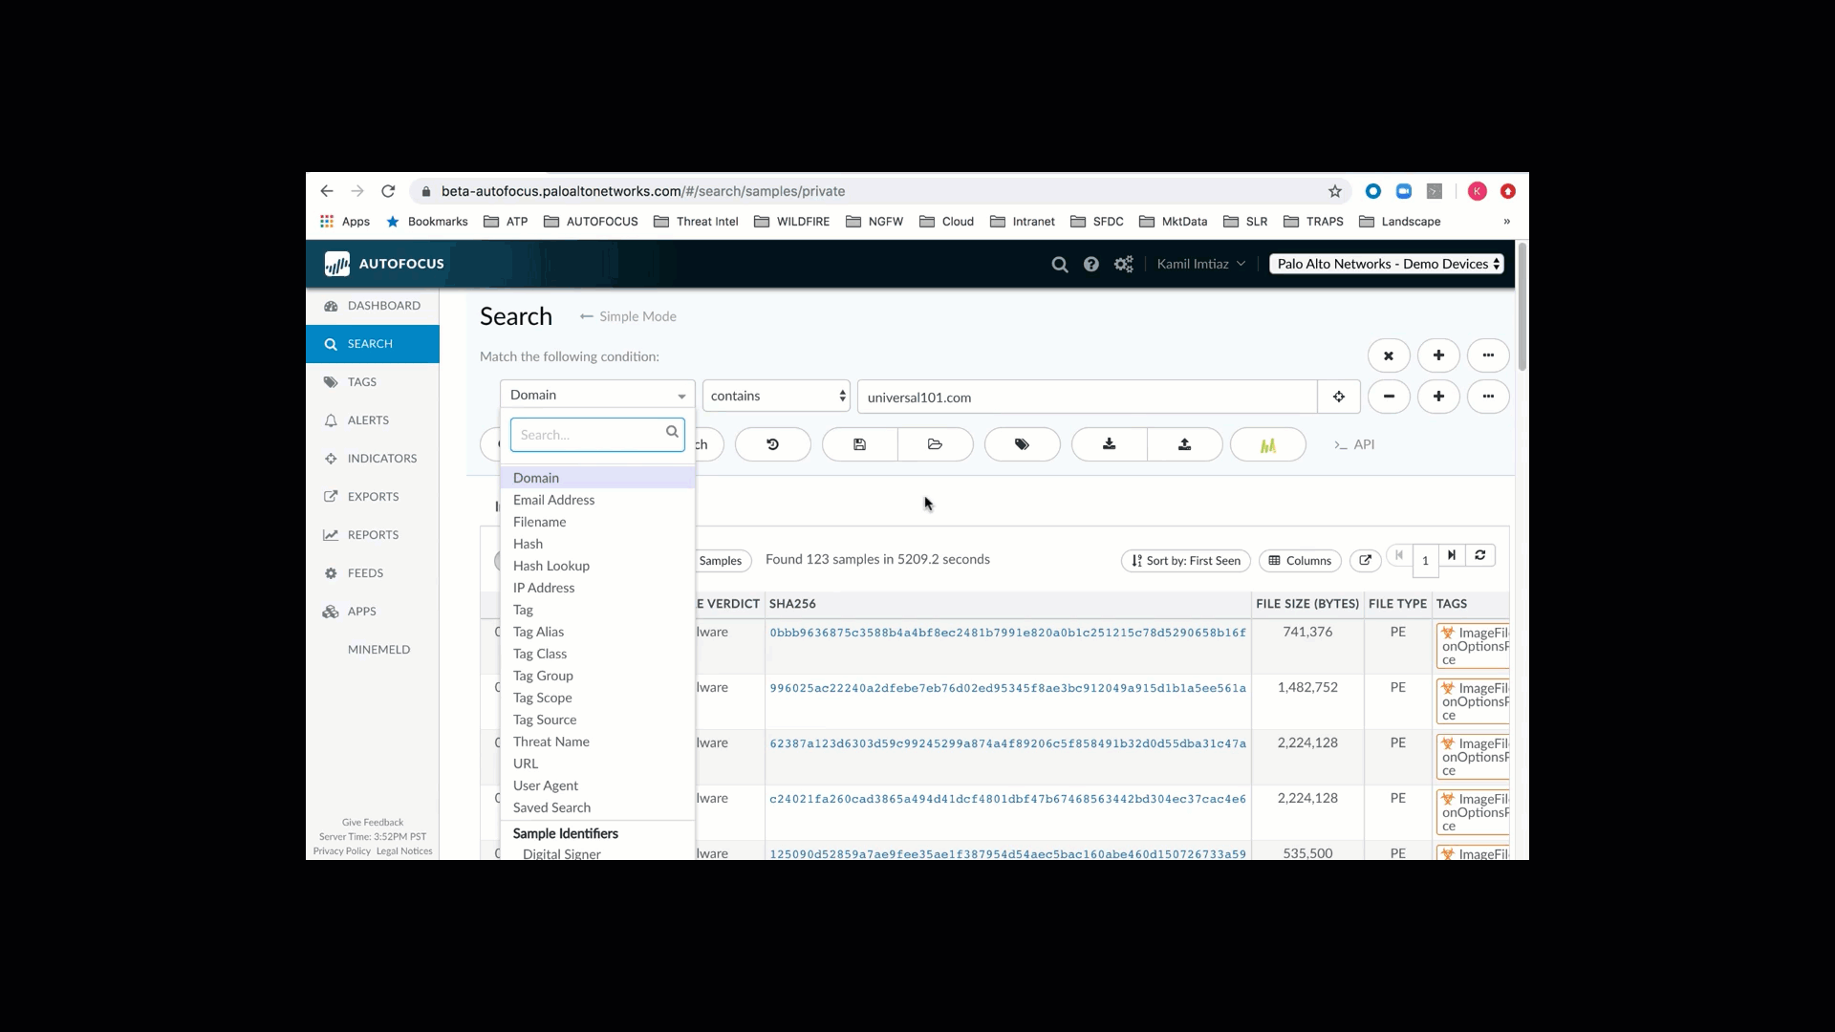Clear all conditions with the X button
Screen dimensions: 1835x1032
1389,355
